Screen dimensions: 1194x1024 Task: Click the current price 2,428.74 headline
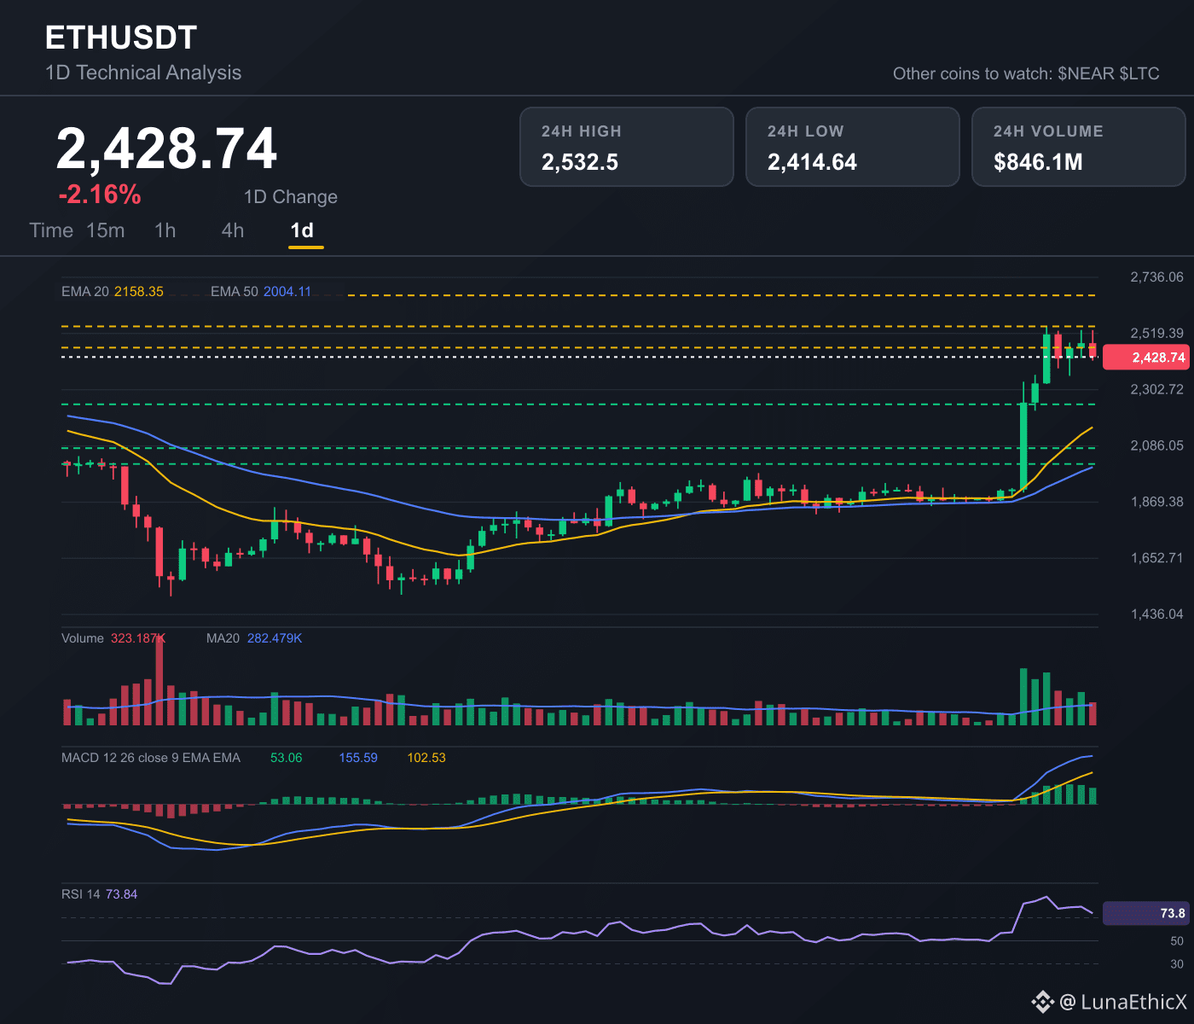coord(167,148)
